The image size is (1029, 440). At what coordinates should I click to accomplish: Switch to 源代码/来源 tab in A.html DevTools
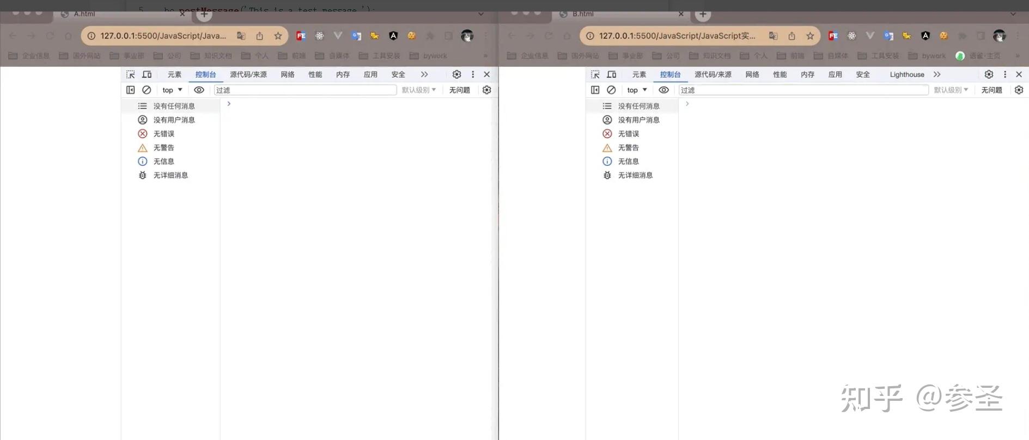(x=248, y=75)
